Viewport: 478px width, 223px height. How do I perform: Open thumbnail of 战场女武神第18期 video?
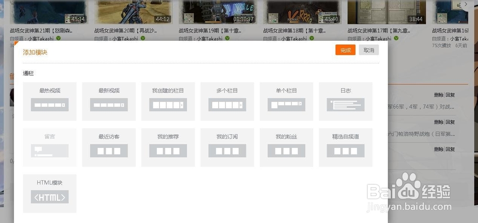coord(302,12)
